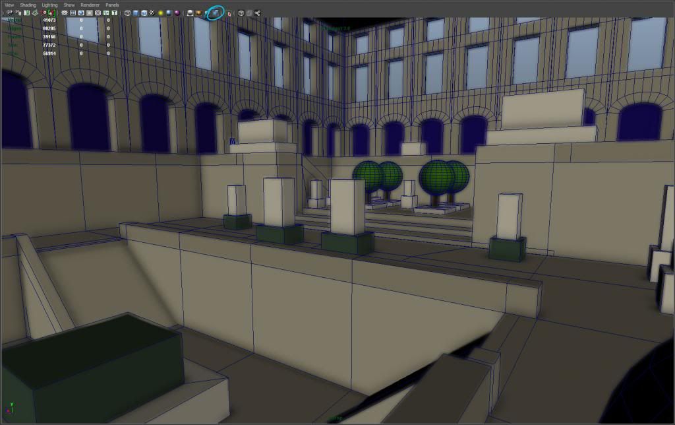Open the Shading menu
Screen dimensions: 675x425
(x=28, y=5)
